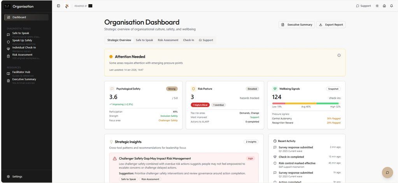Open Settings in the sidebar
This screenshot has width=398, height=183.
coord(17,176)
